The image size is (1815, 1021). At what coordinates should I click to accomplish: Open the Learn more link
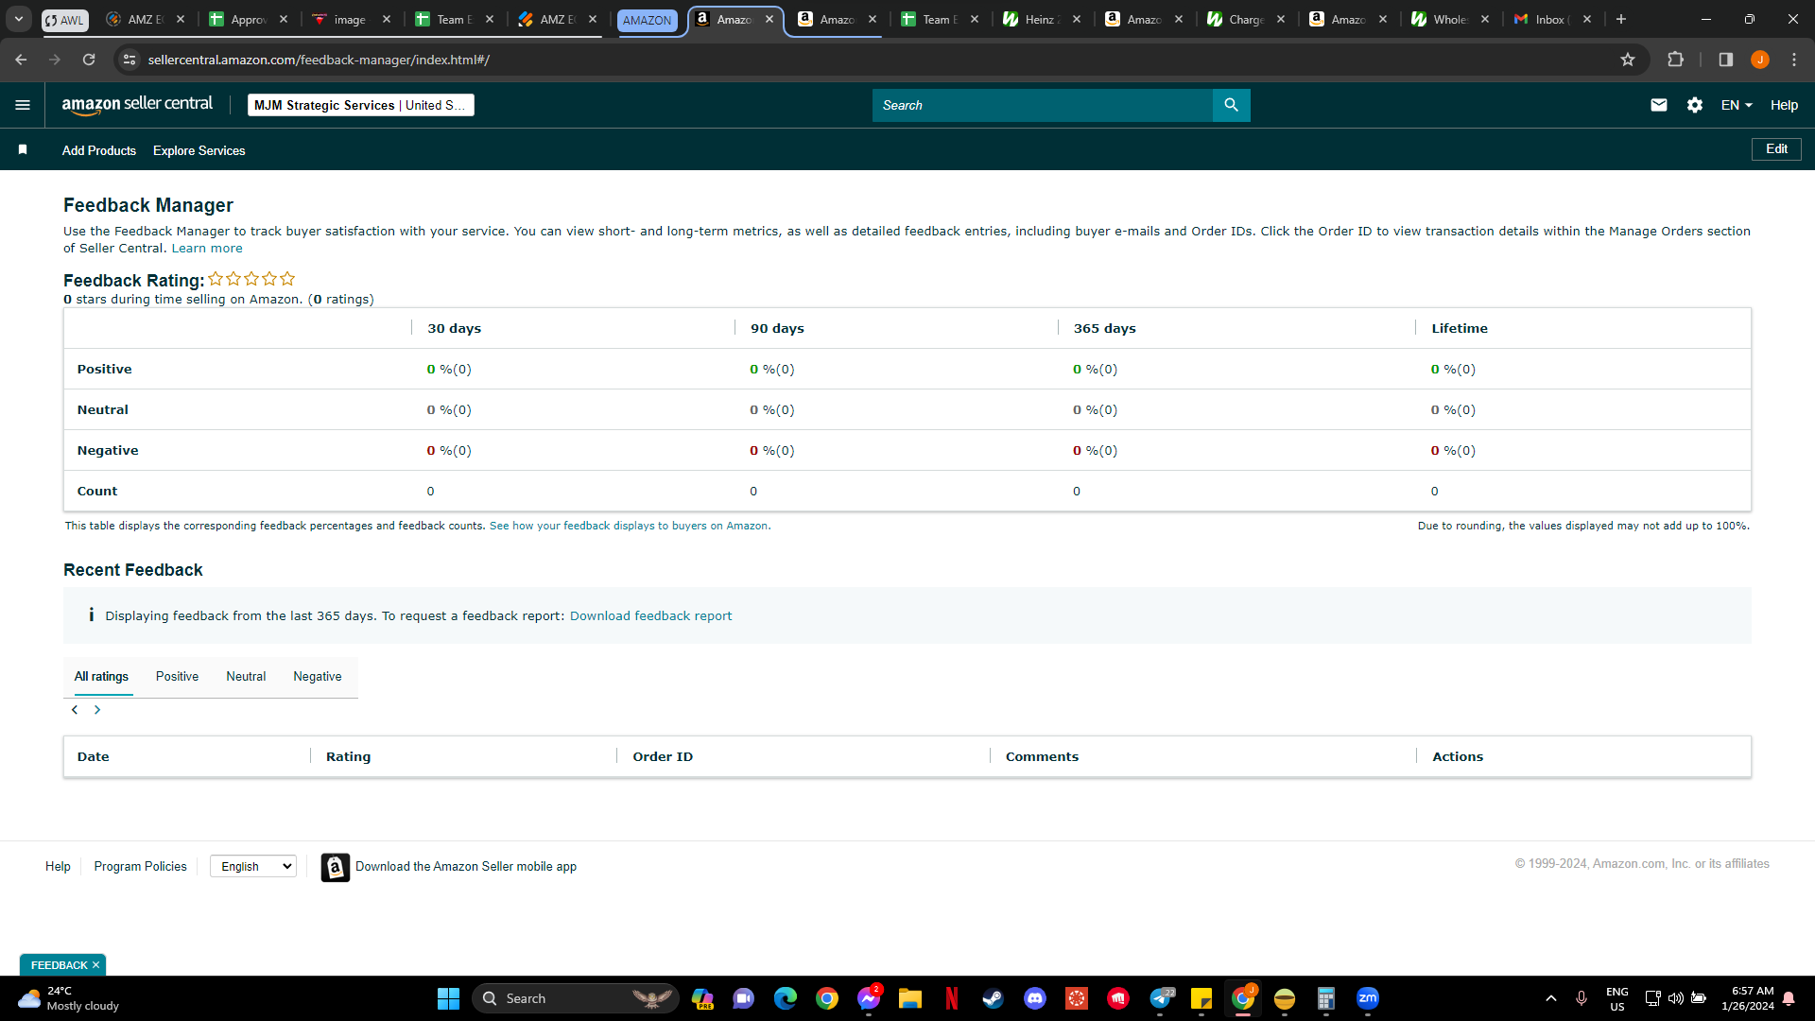207,249
